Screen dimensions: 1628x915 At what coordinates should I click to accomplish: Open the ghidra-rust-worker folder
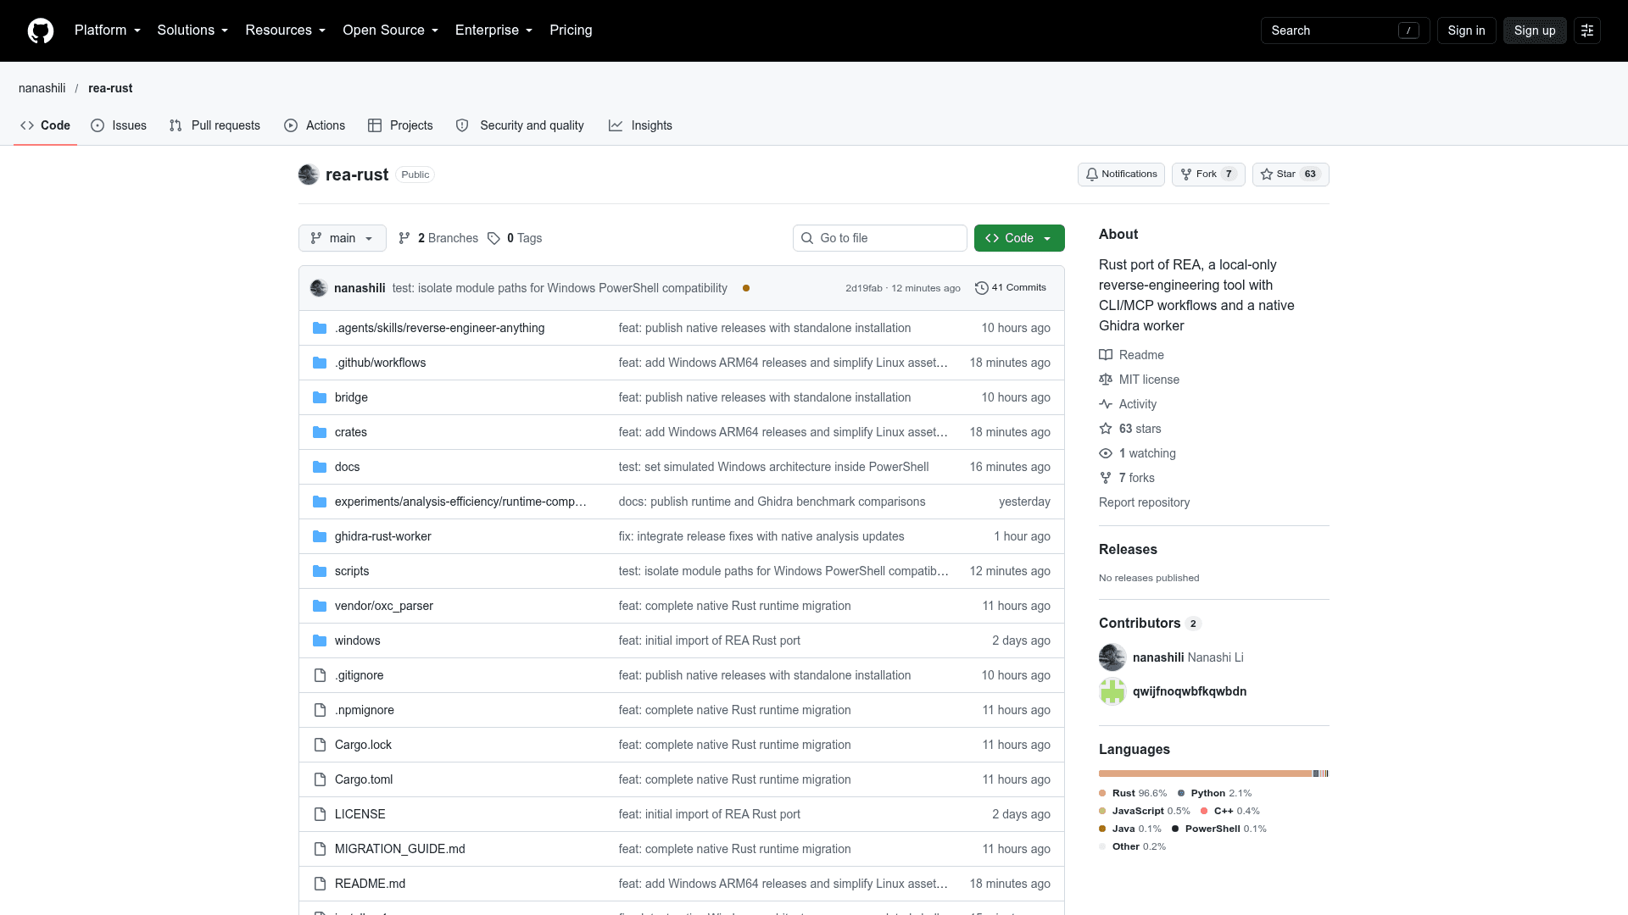pos(382,536)
